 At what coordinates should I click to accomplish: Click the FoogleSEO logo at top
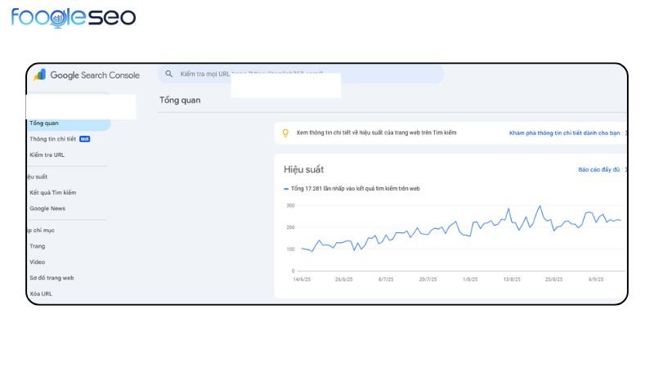(74, 17)
